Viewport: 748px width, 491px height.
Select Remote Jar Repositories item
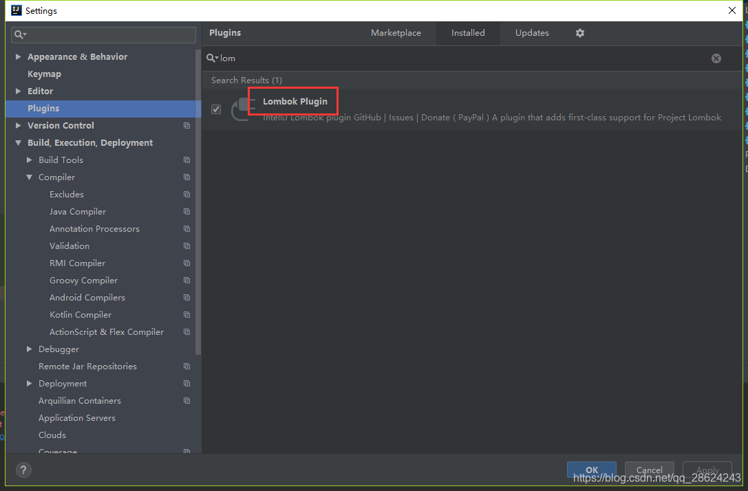pyautogui.click(x=88, y=366)
